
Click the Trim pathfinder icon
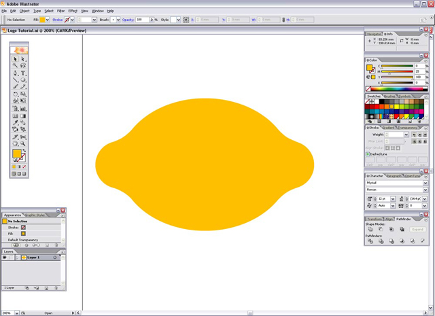381,241
